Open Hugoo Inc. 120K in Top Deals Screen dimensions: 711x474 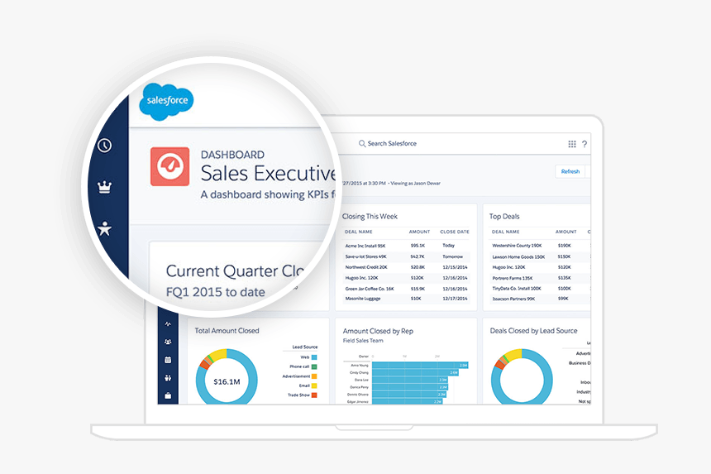(508, 267)
